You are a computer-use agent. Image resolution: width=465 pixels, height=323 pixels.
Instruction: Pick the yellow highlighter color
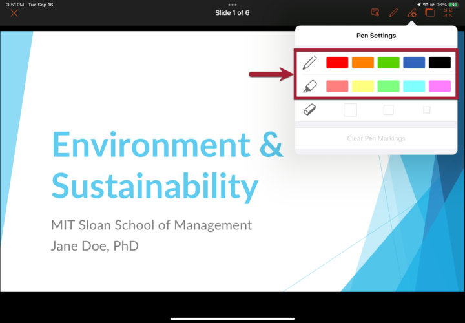pyautogui.click(x=363, y=87)
